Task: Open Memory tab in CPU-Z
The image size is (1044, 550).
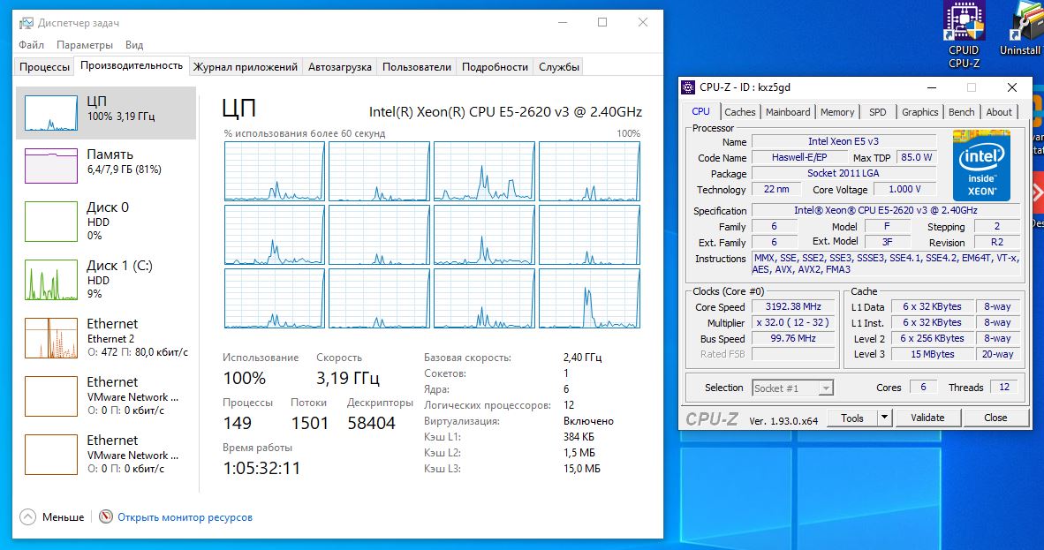Action: [x=837, y=112]
